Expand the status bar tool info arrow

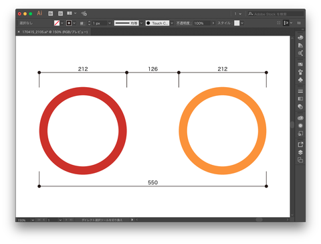pyautogui.click(x=132, y=220)
